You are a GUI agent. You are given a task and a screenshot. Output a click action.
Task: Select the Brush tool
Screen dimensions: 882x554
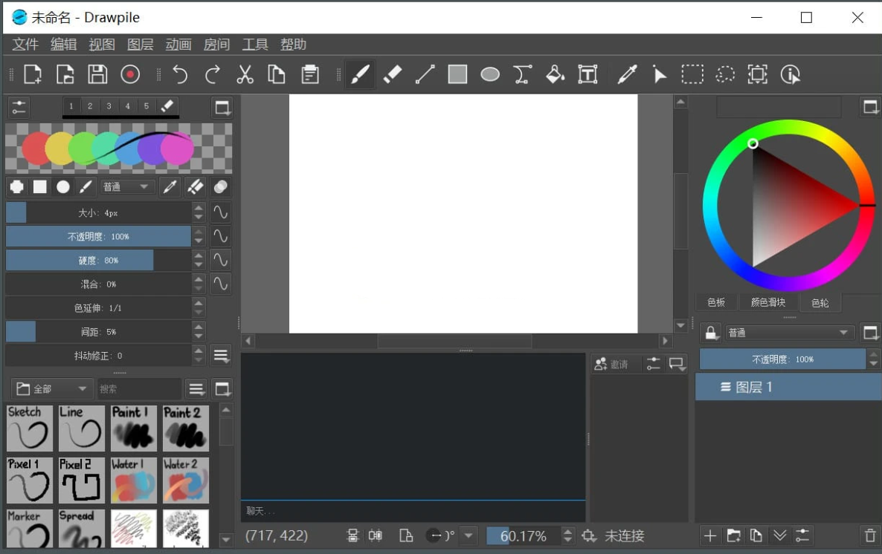(361, 74)
